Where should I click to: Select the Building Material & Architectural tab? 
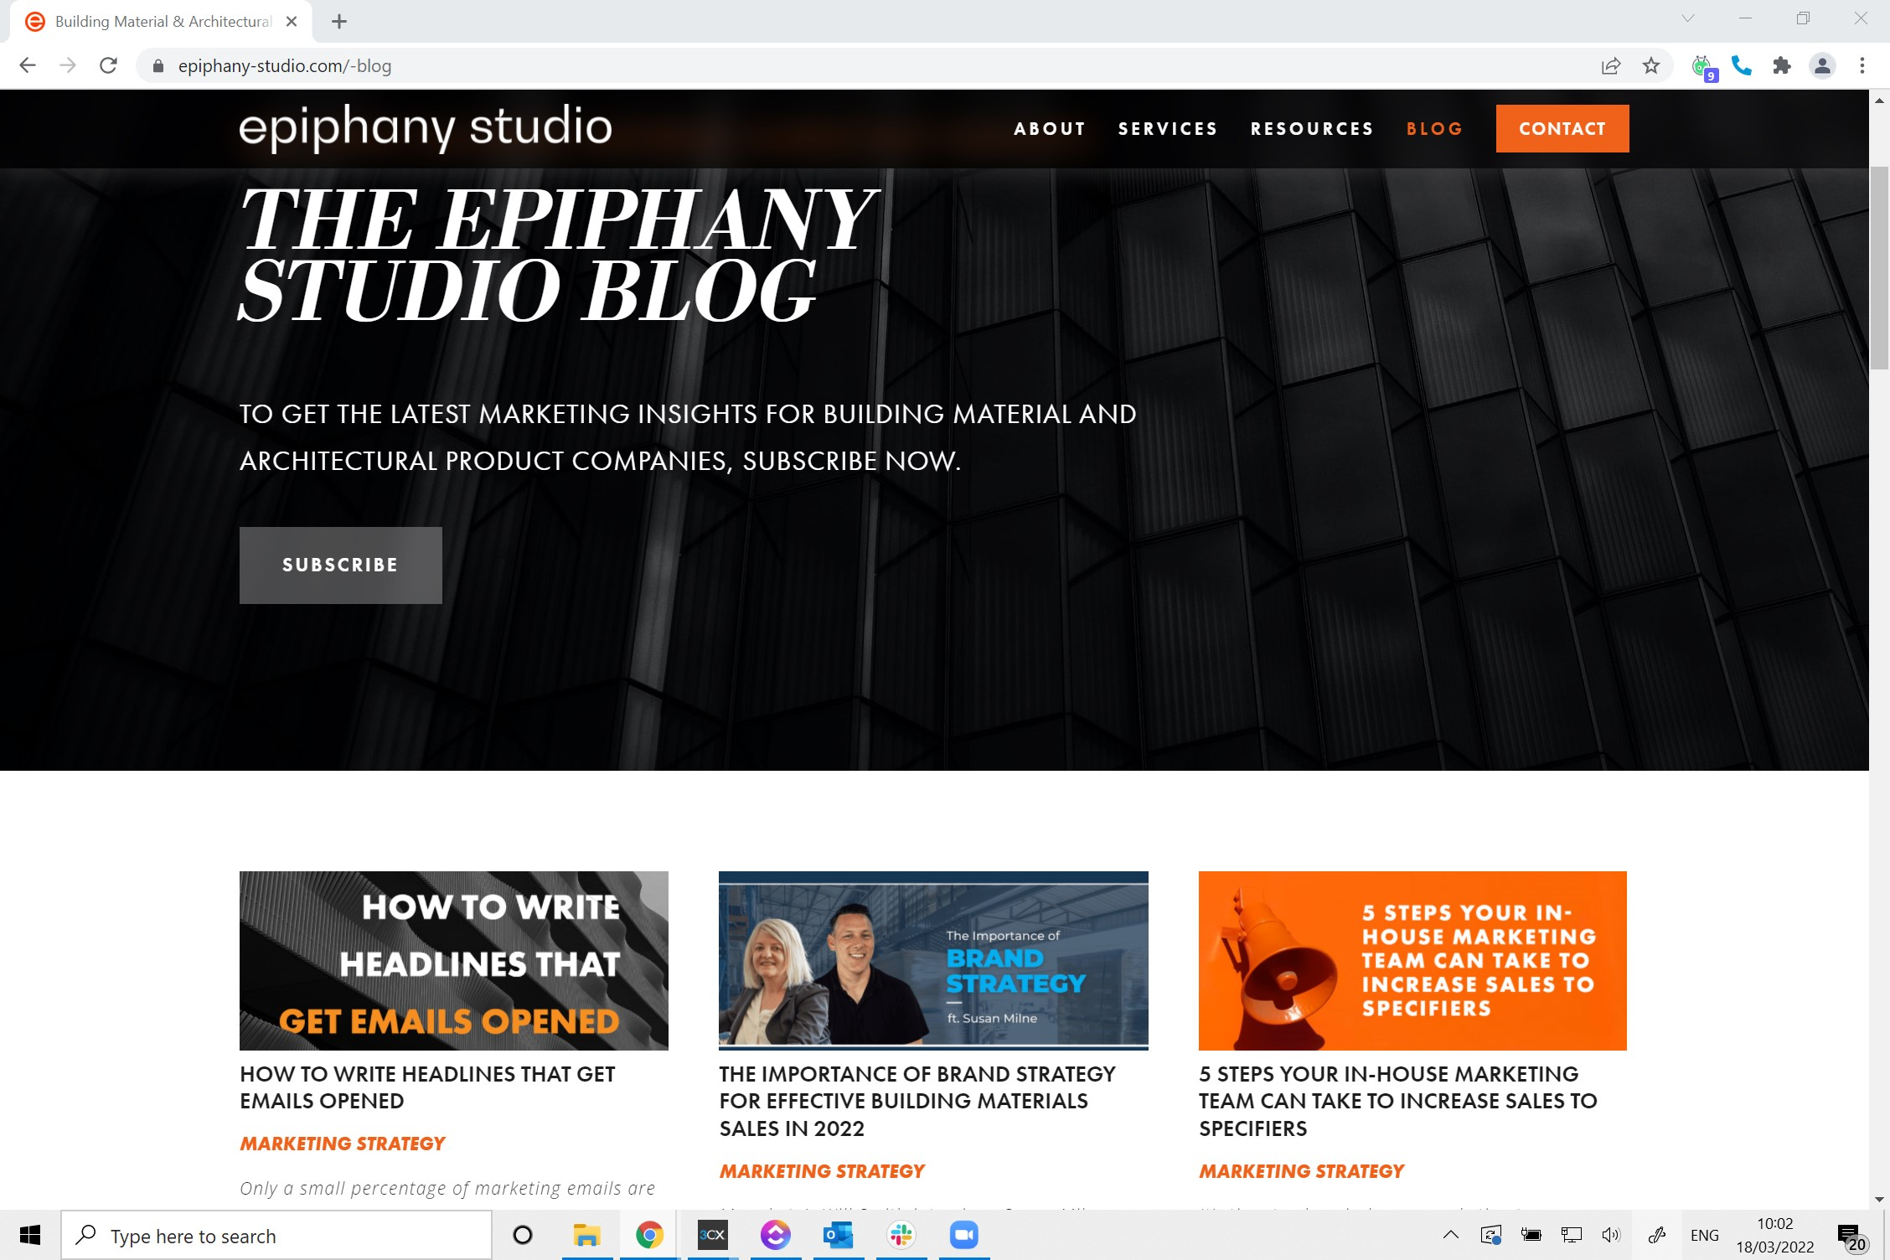161,22
